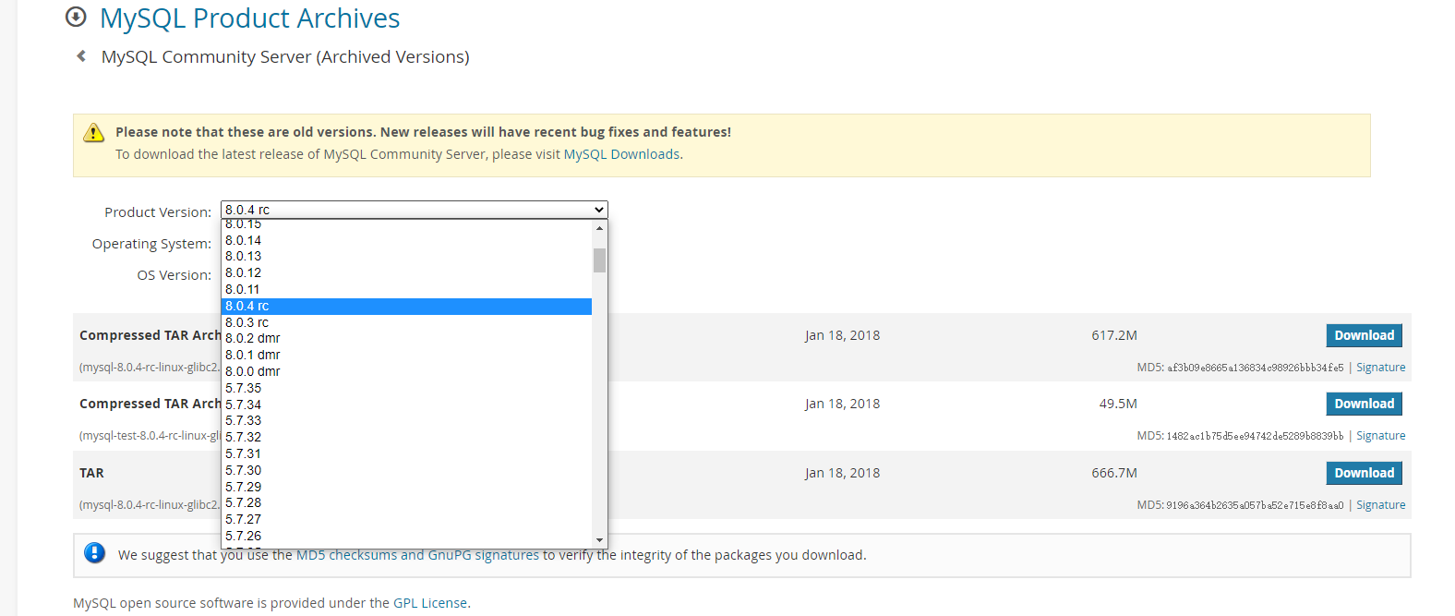Screen dimensions: 1455x616
Task: Click the TAR package name label
Action: [x=91, y=473]
